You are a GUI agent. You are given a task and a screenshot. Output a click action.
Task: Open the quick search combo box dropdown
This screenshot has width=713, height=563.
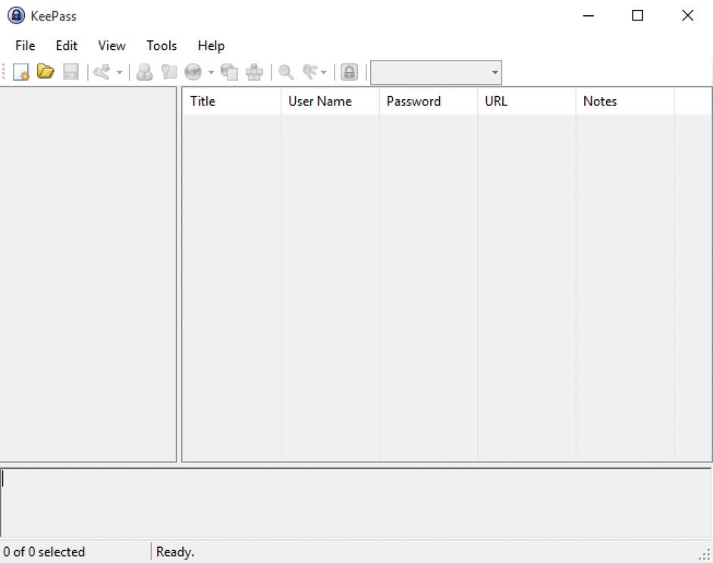(x=495, y=73)
